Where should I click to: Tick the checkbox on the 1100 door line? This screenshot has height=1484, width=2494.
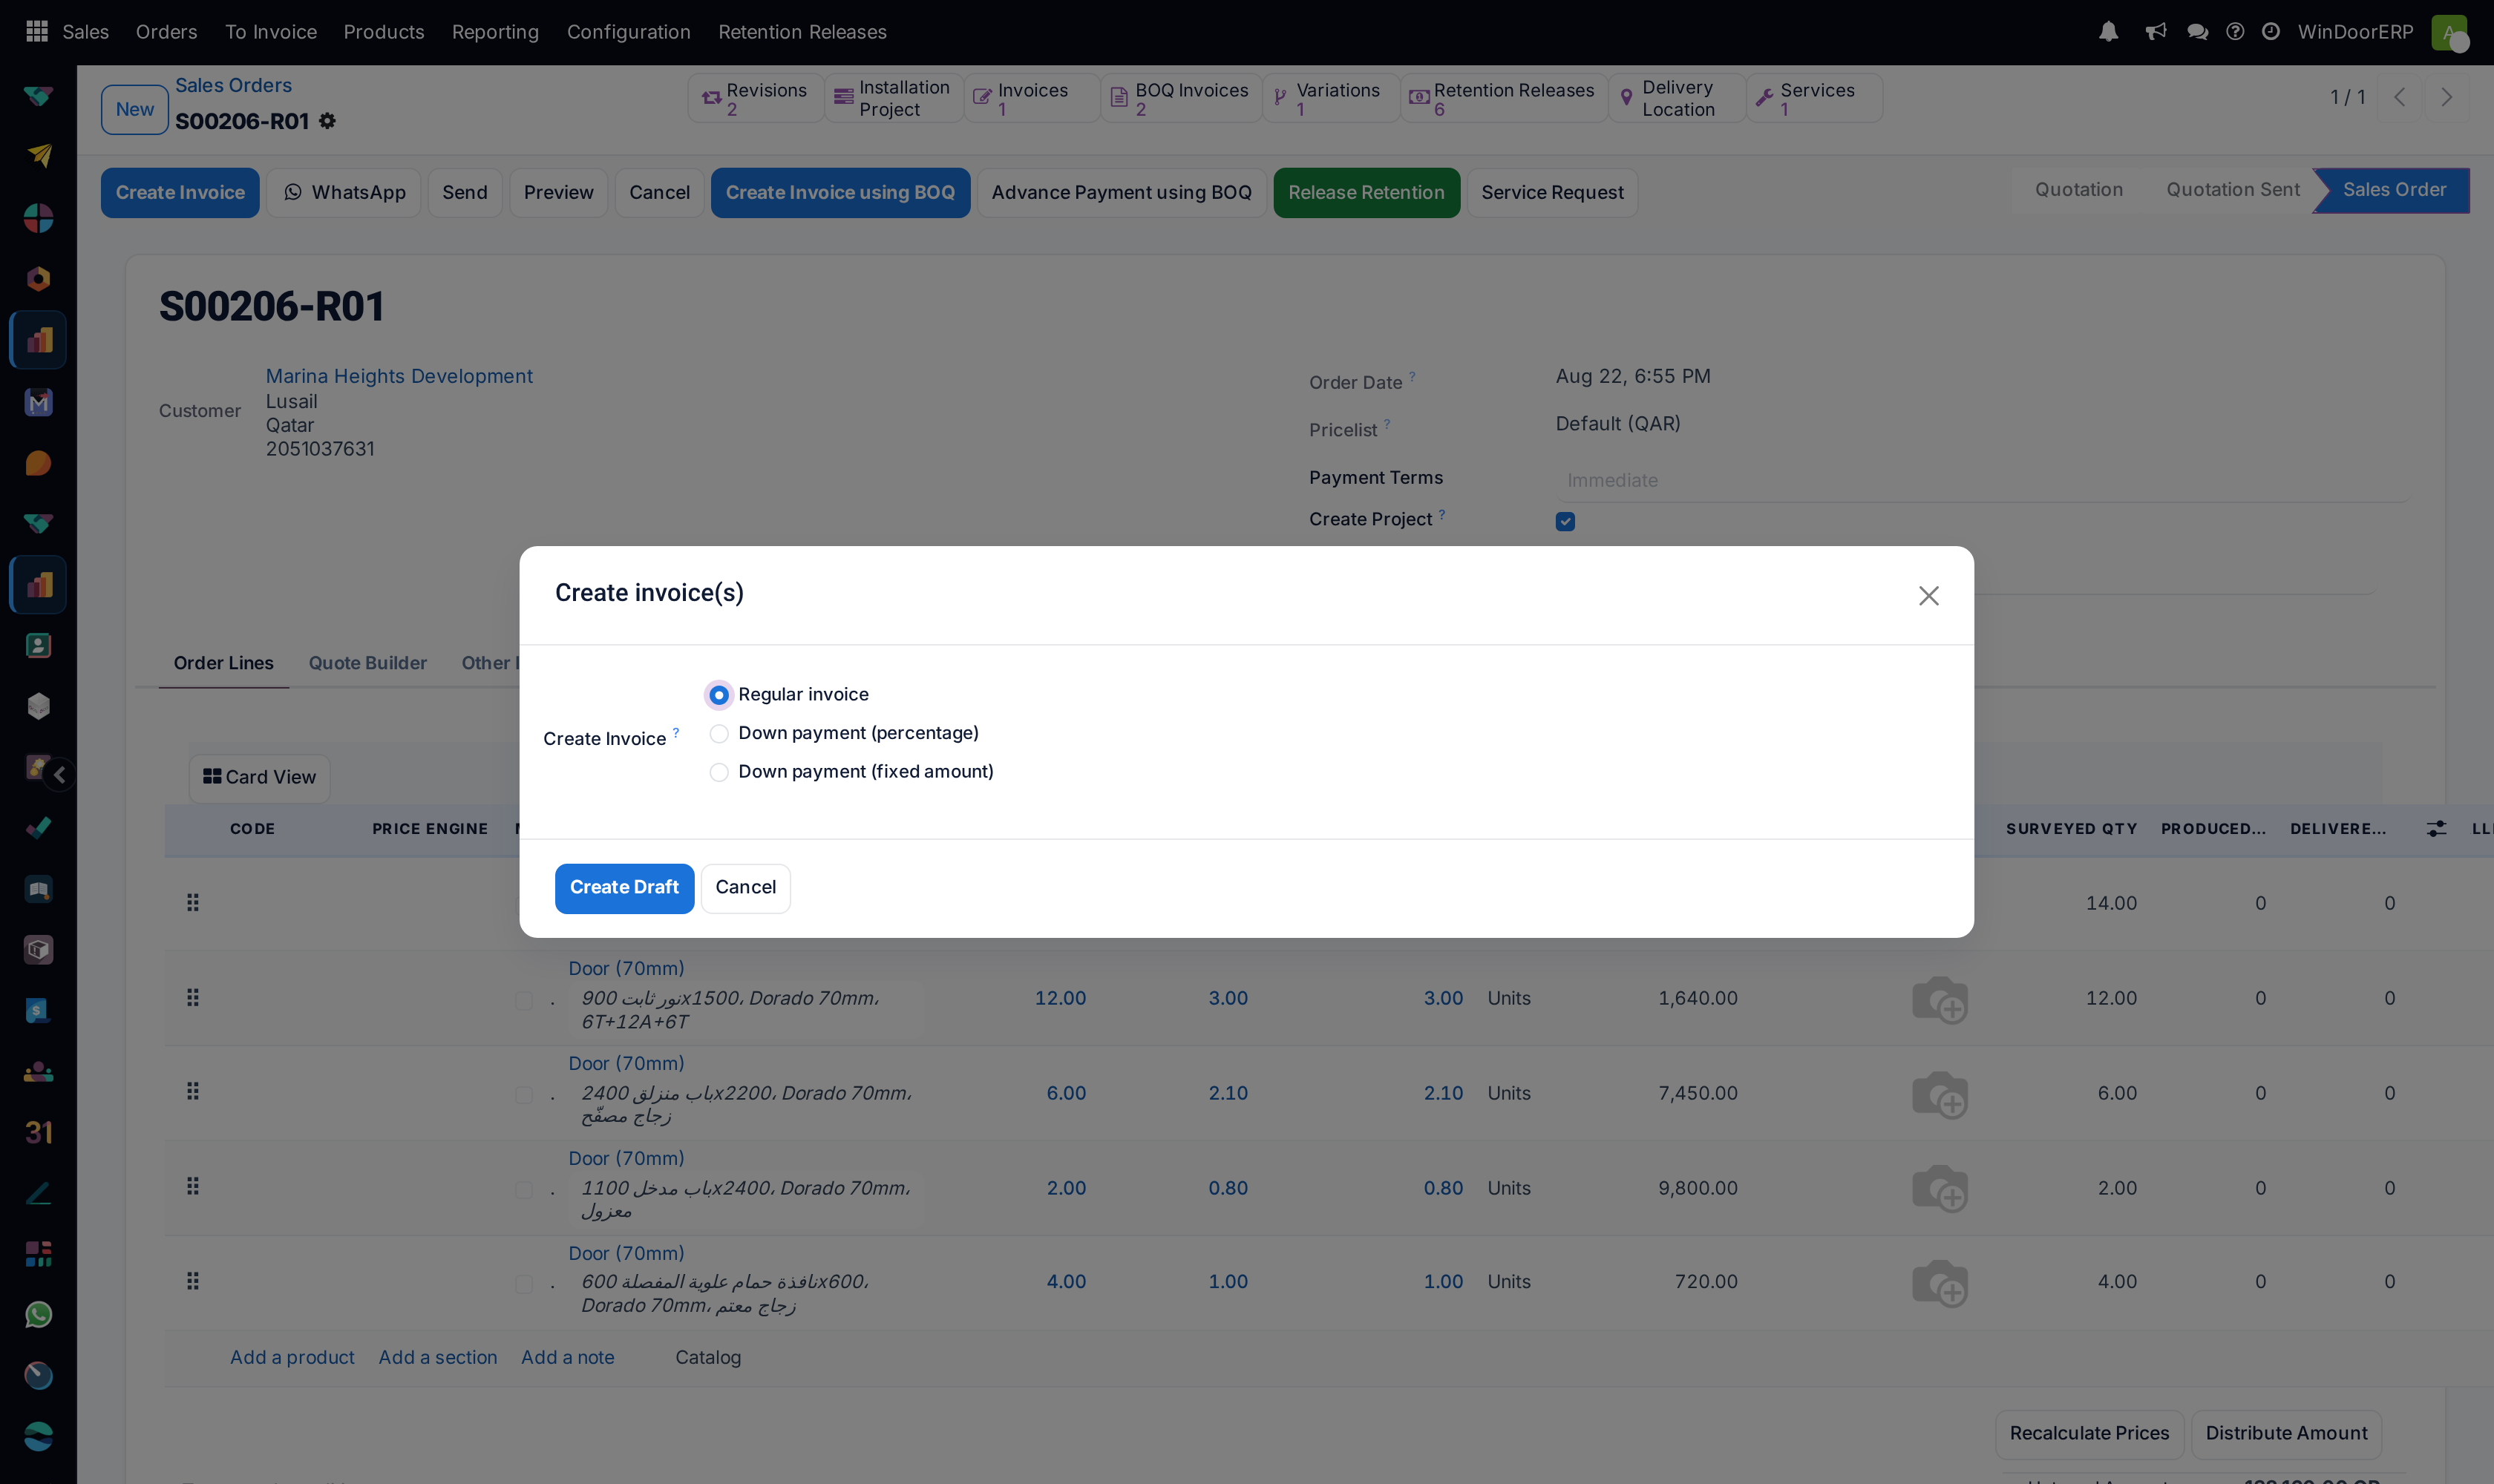pyautogui.click(x=523, y=1190)
